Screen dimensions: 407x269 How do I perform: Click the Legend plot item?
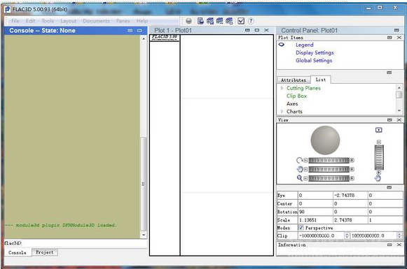click(x=305, y=45)
